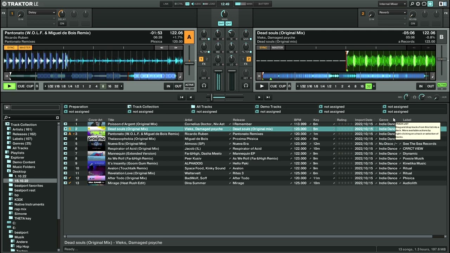Click the note icon at Deck A stripe end
450x253 pixels.
pos(180,76)
